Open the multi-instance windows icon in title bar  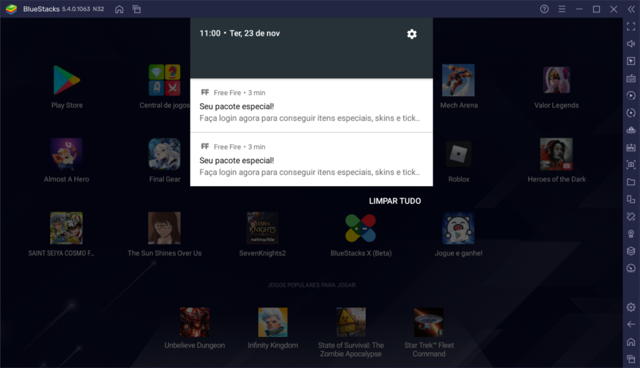pos(136,9)
